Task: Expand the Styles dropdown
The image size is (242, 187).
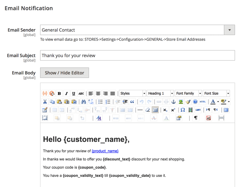Action: tap(133, 94)
